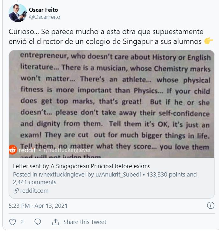This screenshot has height=231, width=219.
Task: Click the reply speech bubble icon
Action: coord(38,222)
